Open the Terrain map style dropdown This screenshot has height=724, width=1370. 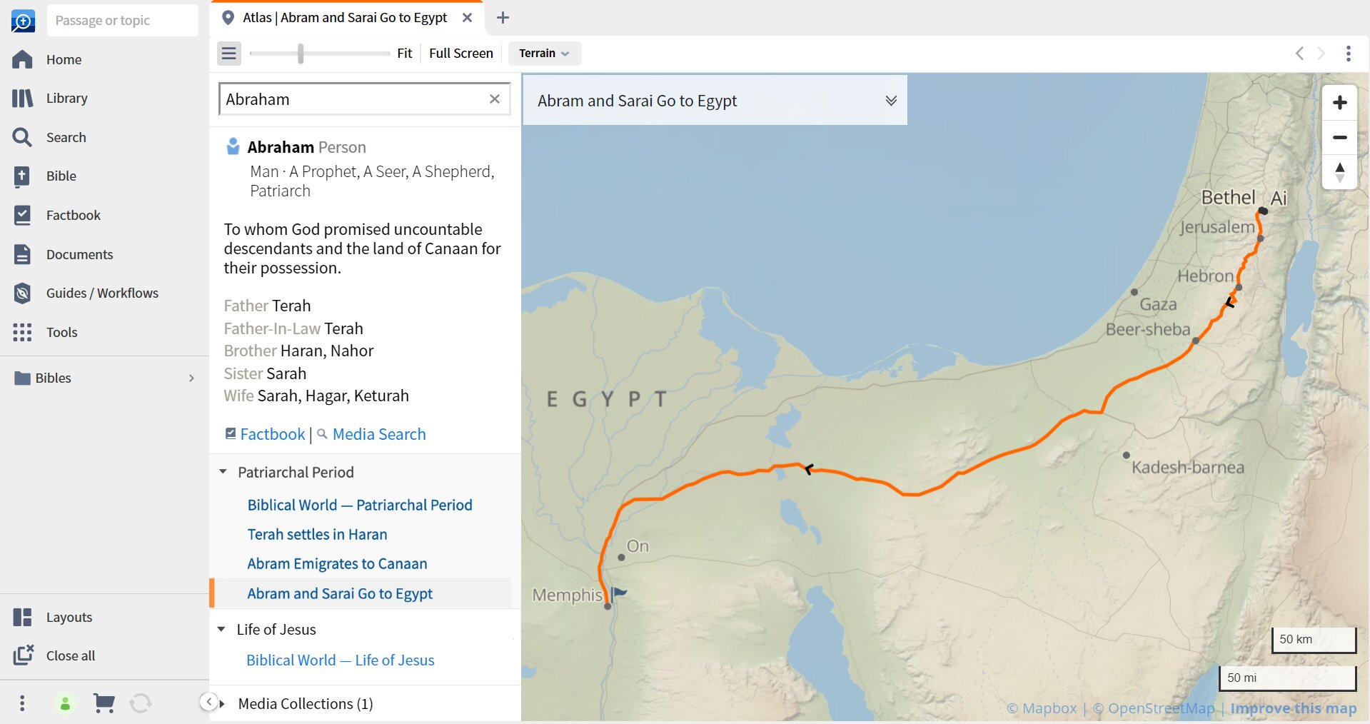pos(543,53)
